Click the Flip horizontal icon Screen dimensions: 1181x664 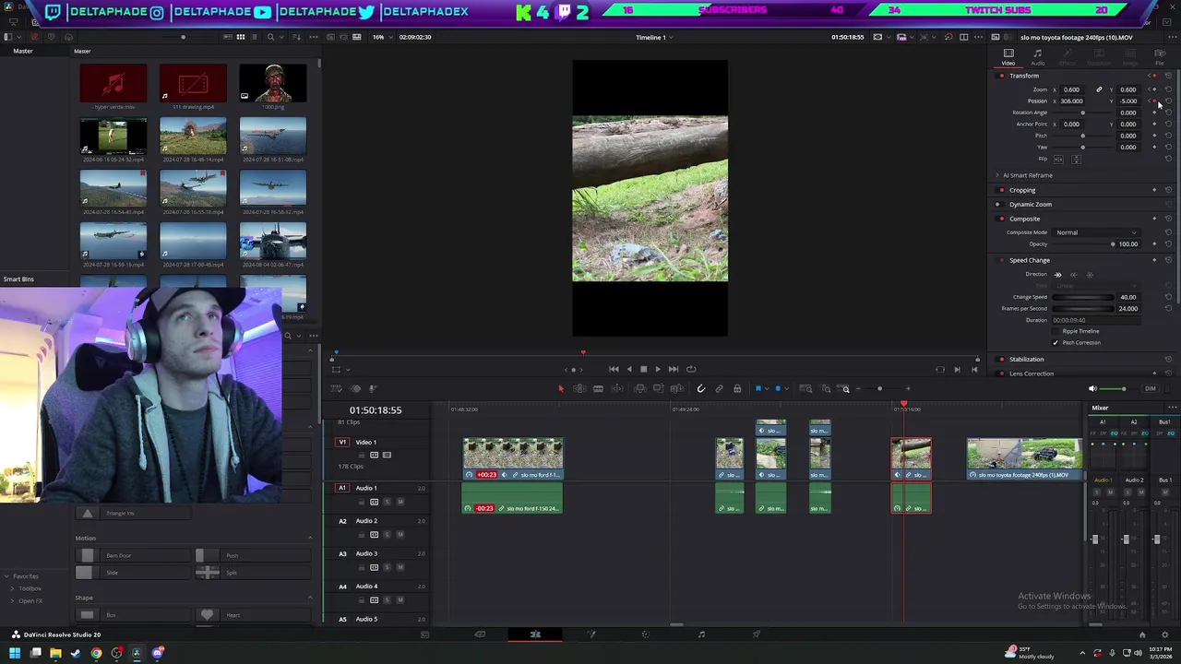coord(1059,160)
